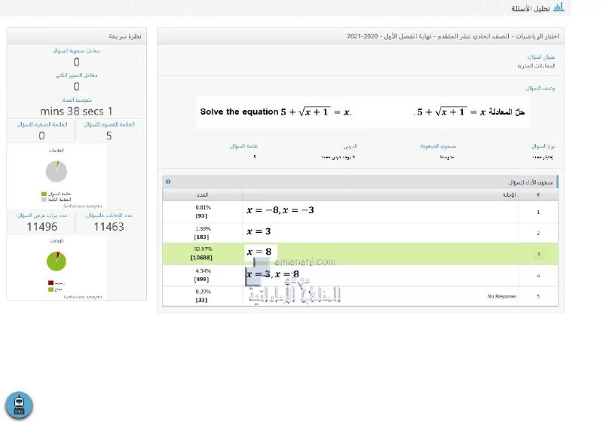Select the correct answer x = 8
The width and height of the screenshot is (603, 422).
click(360, 254)
